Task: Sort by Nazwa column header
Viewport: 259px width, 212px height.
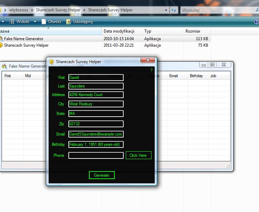Action: point(50,31)
